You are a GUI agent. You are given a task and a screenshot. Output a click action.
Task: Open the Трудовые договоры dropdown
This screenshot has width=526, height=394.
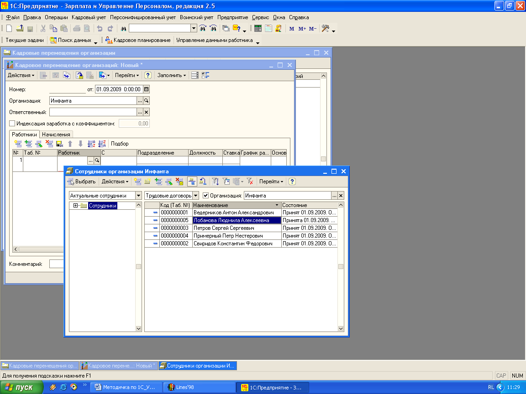[196, 196]
